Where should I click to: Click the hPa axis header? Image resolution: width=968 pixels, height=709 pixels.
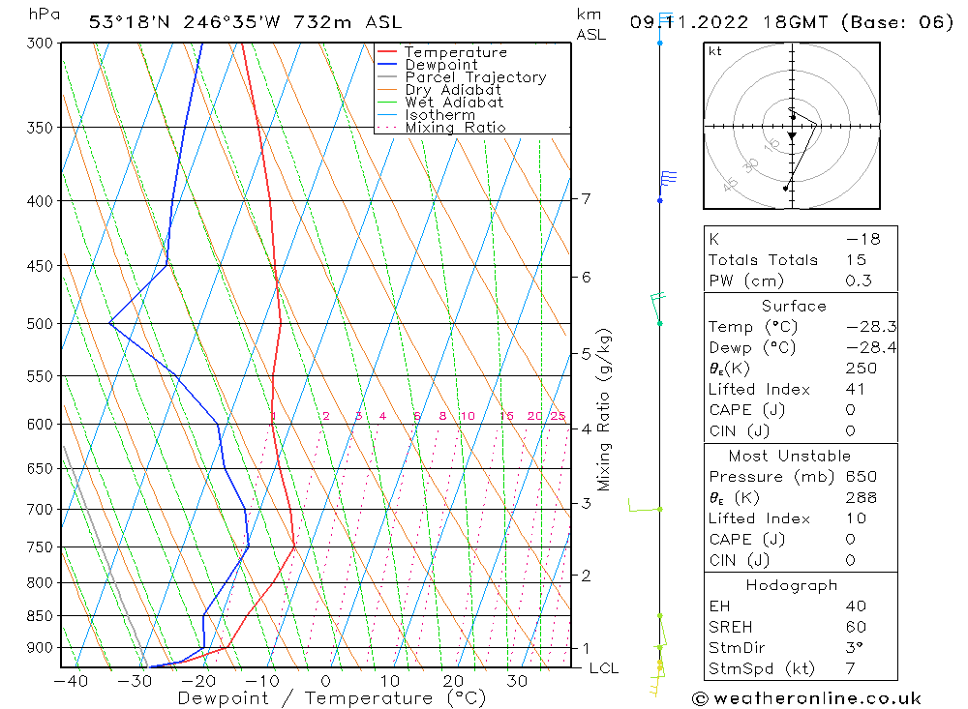pos(44,15)
